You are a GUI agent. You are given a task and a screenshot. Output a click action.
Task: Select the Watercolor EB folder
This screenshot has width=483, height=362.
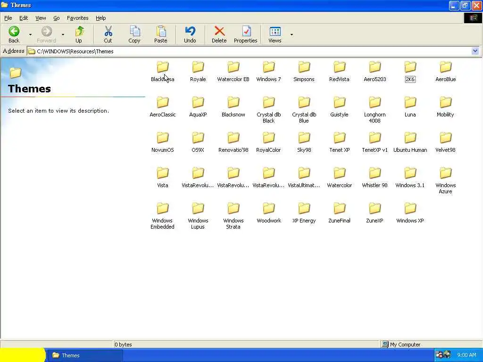click(233, 72)
